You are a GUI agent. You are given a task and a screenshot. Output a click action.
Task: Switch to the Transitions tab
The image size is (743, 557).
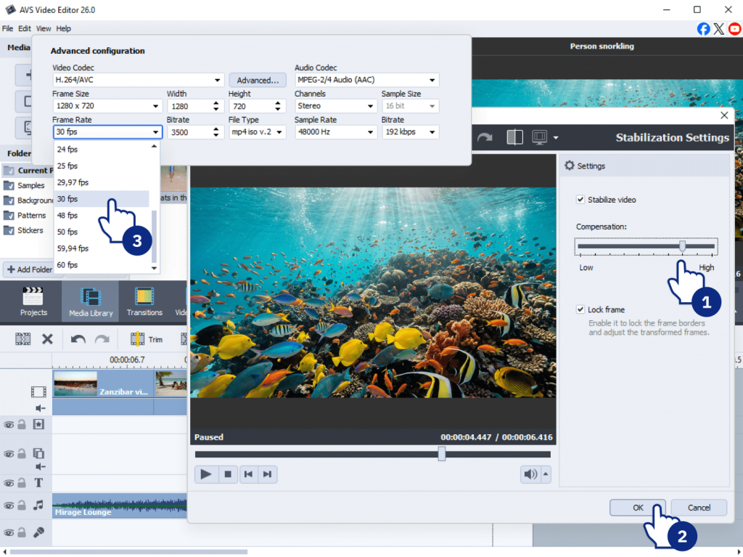144,303
